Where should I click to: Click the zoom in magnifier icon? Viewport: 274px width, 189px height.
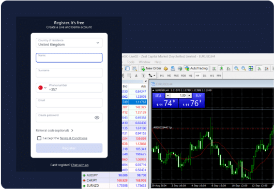click(x=236, y=68)
